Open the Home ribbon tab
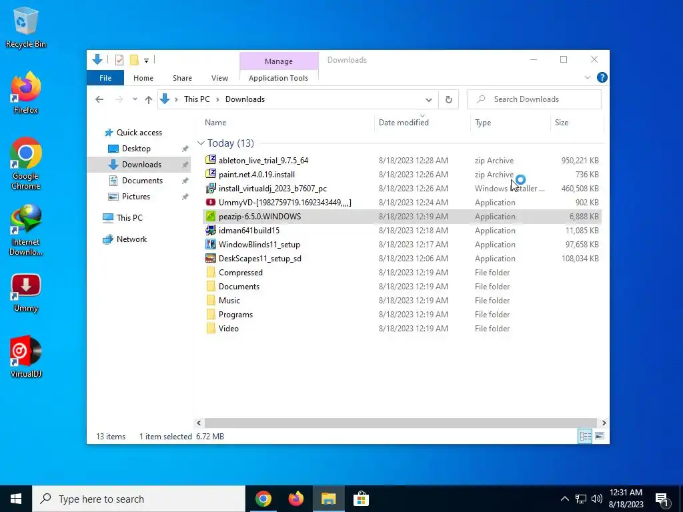 143,78
